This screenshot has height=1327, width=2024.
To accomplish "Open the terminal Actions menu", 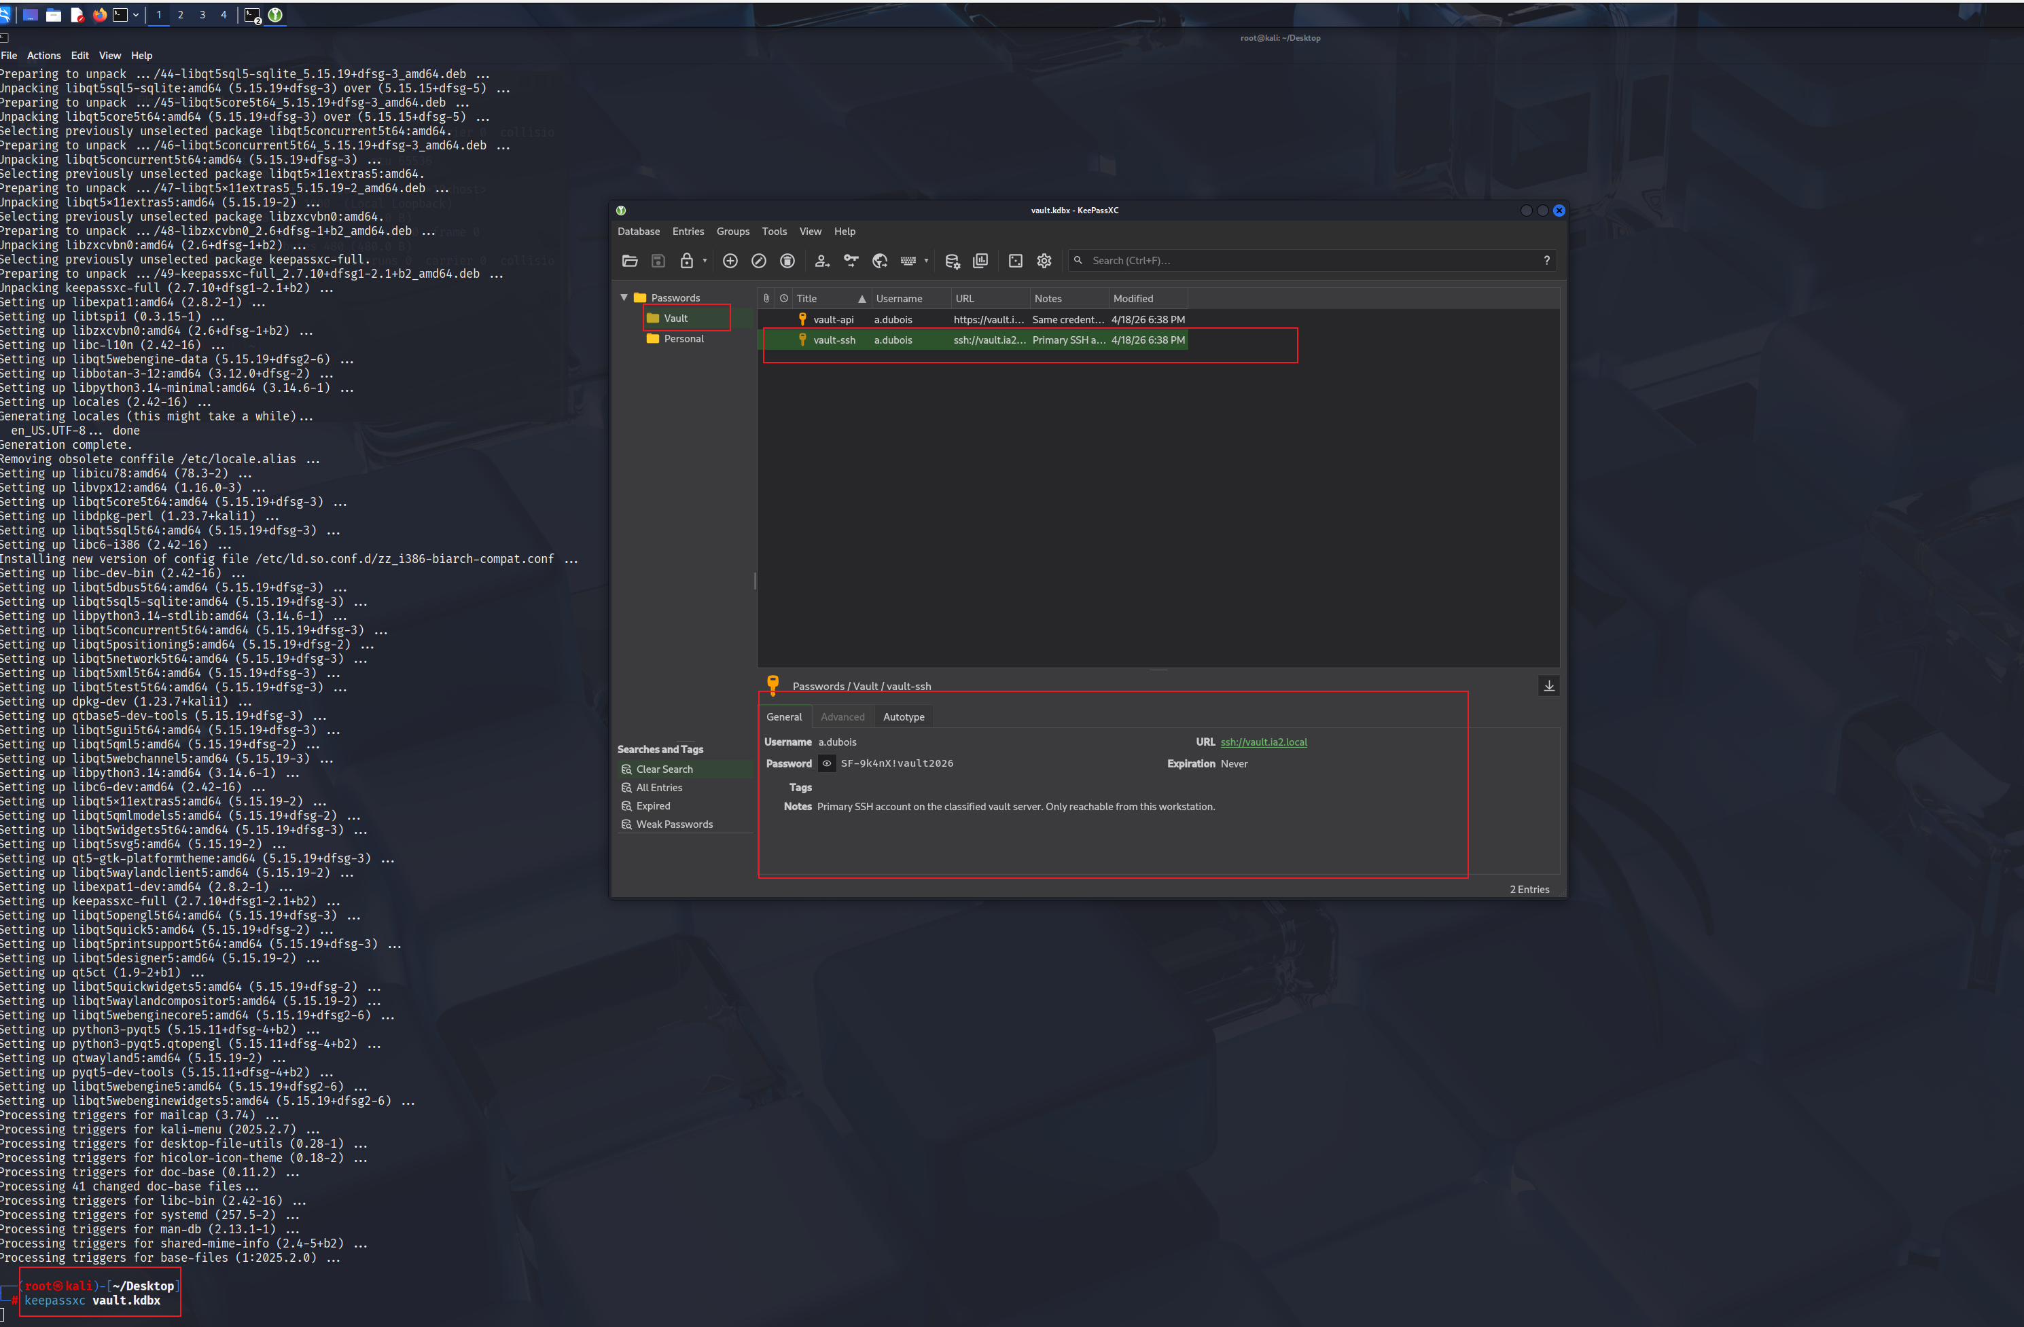I will point(43,55).
